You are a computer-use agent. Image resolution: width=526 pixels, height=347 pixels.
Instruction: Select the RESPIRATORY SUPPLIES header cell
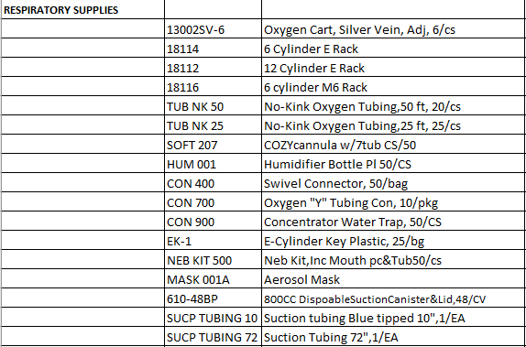tap(82, 9)
